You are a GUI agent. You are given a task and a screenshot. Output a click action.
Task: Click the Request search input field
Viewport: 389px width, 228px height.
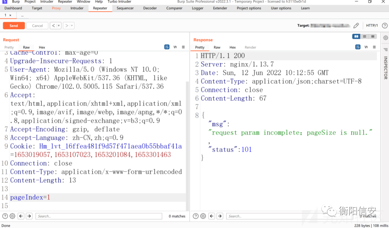coord(99,216)
